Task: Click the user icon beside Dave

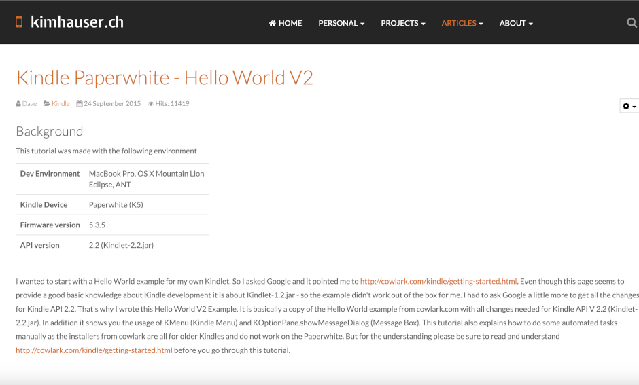Action: pyautogui.click(x=18, y=104)
